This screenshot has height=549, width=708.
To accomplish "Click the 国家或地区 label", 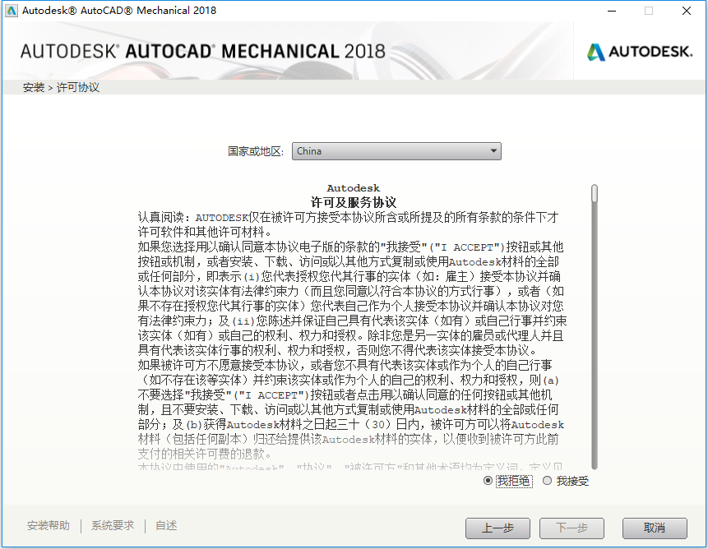I will click(x=256, y=151).
